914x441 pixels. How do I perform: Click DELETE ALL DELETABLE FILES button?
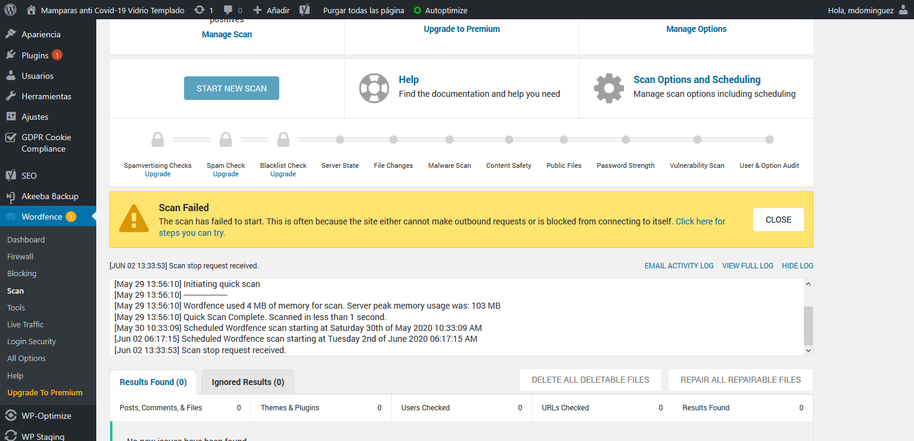(590, 380)
